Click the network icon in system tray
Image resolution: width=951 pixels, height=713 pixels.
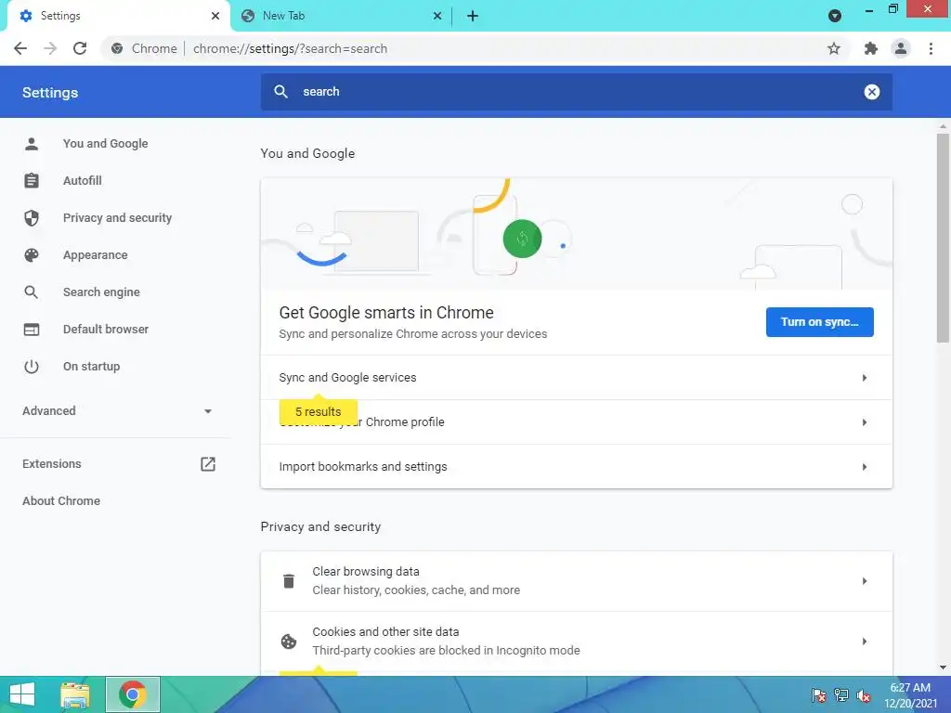[841, 695]
